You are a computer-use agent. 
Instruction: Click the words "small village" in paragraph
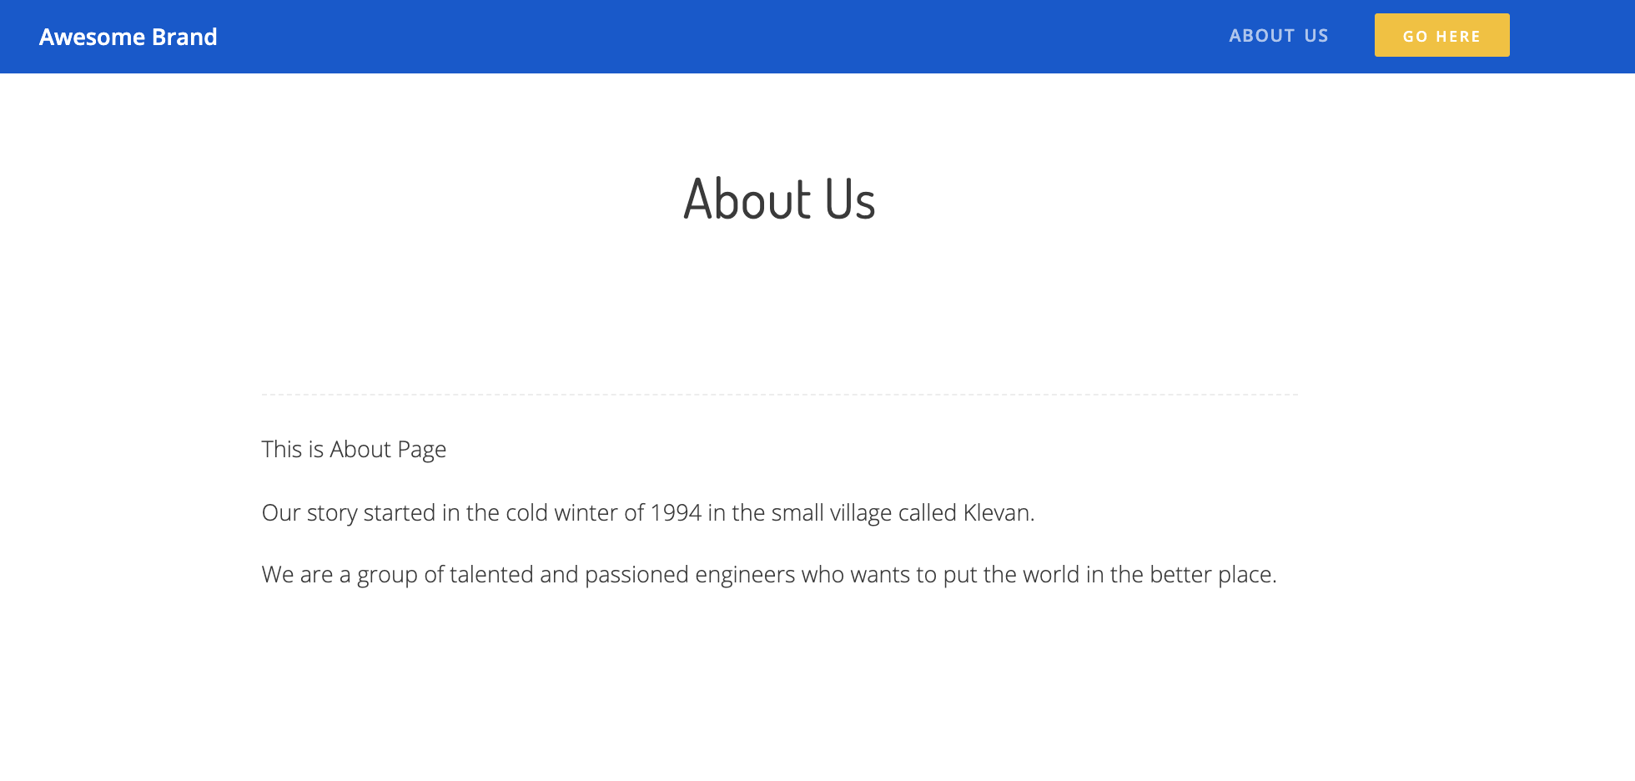(x=831, y=512)
